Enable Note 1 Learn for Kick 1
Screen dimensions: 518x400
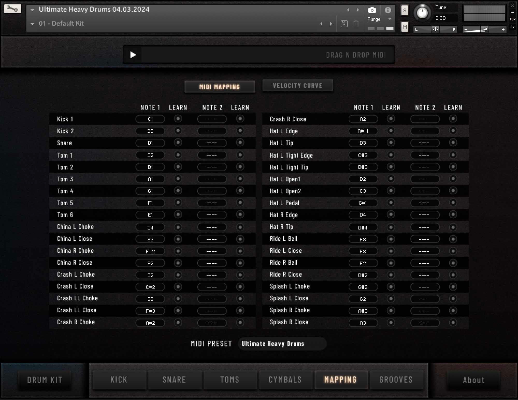coord(178,119)
